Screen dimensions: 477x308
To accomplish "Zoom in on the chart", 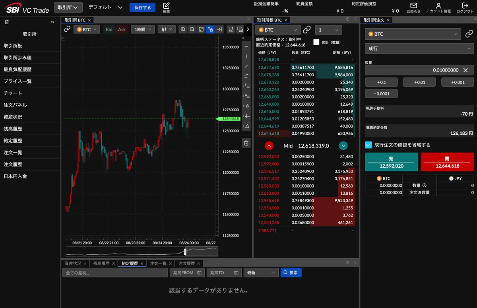I will click(x=183, y=29).
